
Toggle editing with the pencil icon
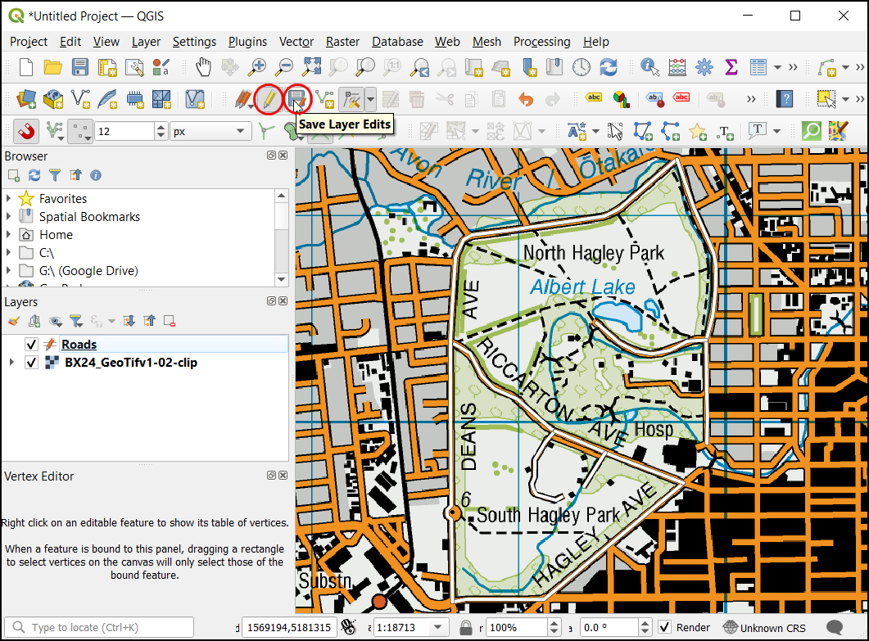coord(267,99)
